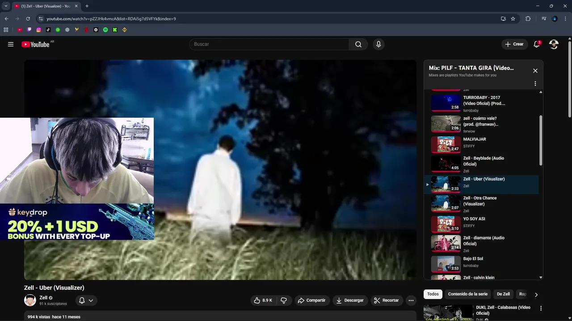
Task: Open the Binance bookmark
Action: tap(125, 30)
